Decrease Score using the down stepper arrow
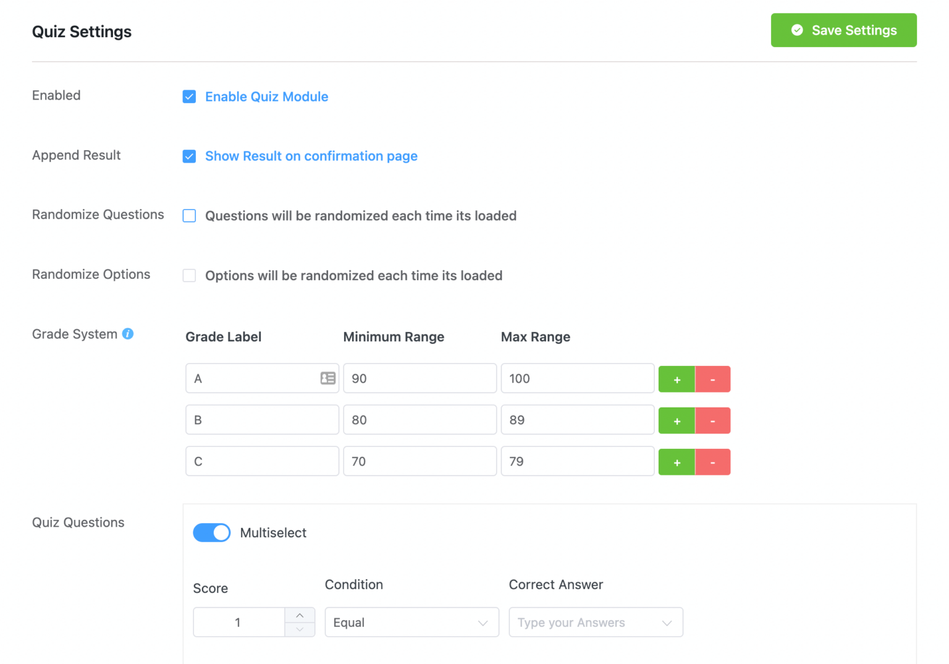This screenshot has height=664, width=949. click(x=300, y=629)
